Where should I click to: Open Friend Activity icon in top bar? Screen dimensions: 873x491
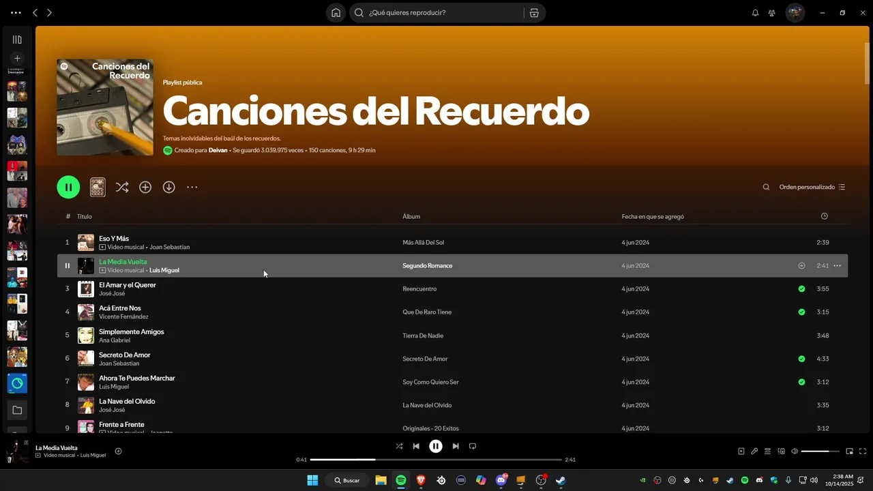pos(771,13)
